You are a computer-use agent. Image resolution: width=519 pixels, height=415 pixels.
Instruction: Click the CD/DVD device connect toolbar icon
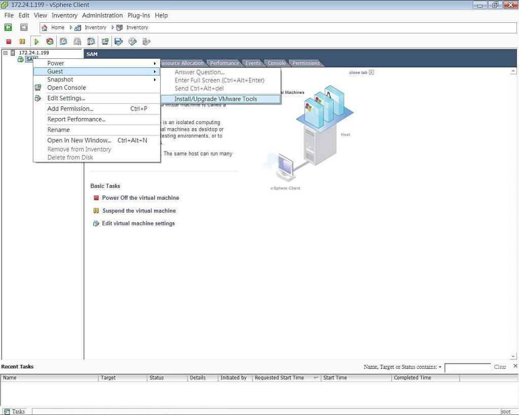(132, 42)
